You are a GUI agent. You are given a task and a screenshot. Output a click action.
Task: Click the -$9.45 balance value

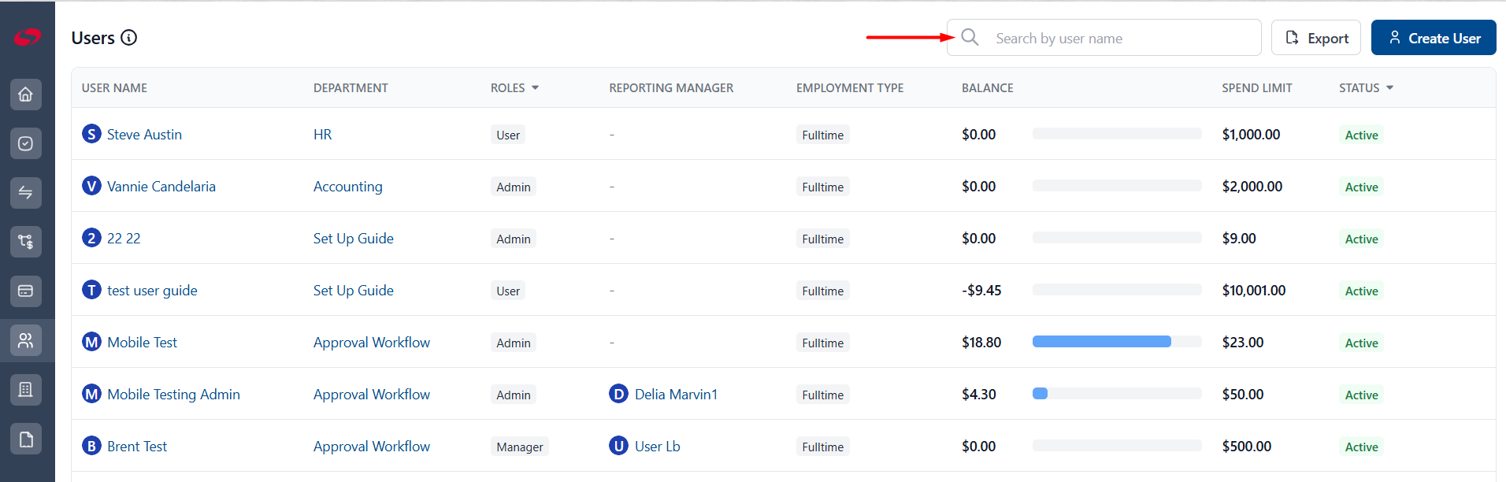point(981,291)
